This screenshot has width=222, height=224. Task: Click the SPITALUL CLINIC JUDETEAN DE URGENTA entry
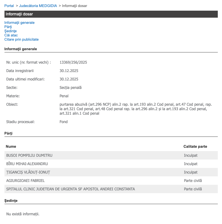pos(70,189)
